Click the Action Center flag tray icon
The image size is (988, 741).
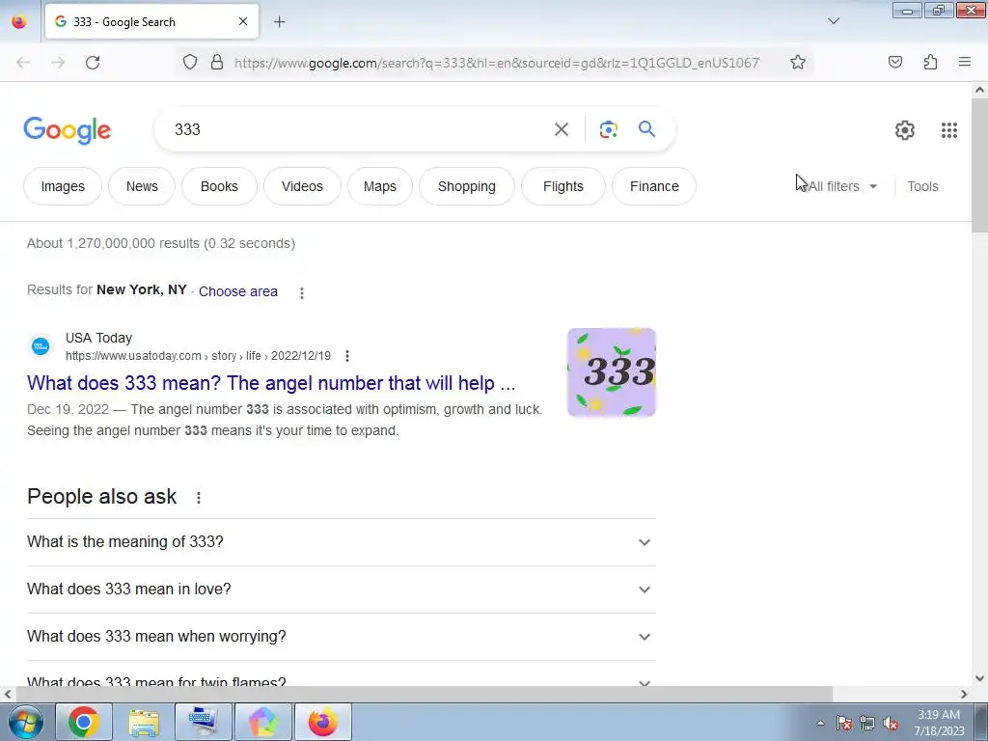point(844,724)
